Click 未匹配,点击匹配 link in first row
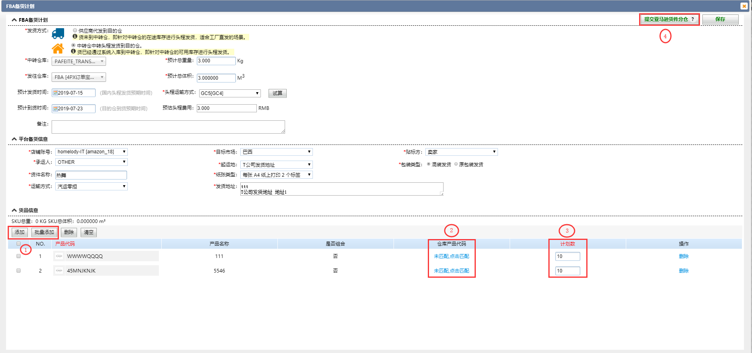 (x=451, y=256)
